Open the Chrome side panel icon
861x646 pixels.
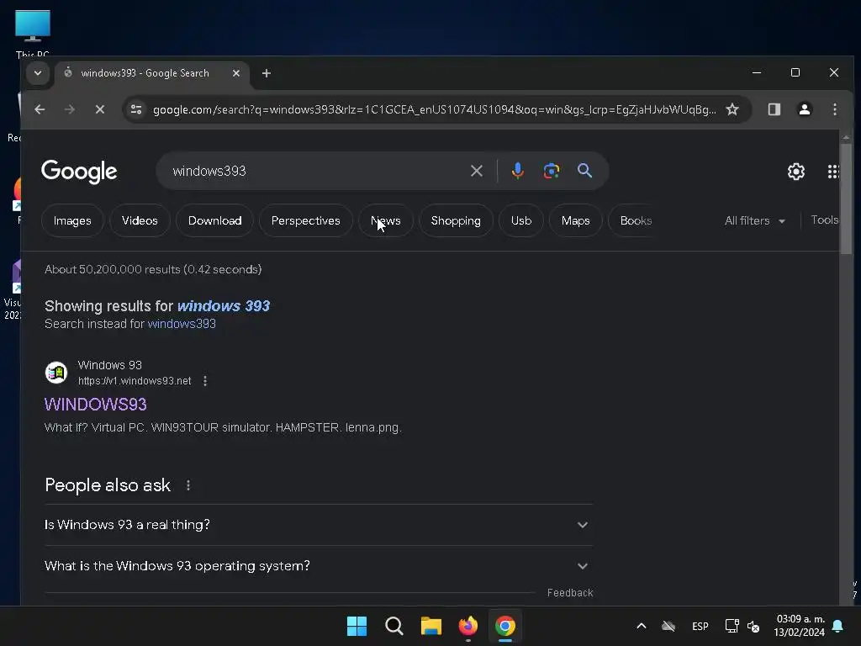coord(774,109)
